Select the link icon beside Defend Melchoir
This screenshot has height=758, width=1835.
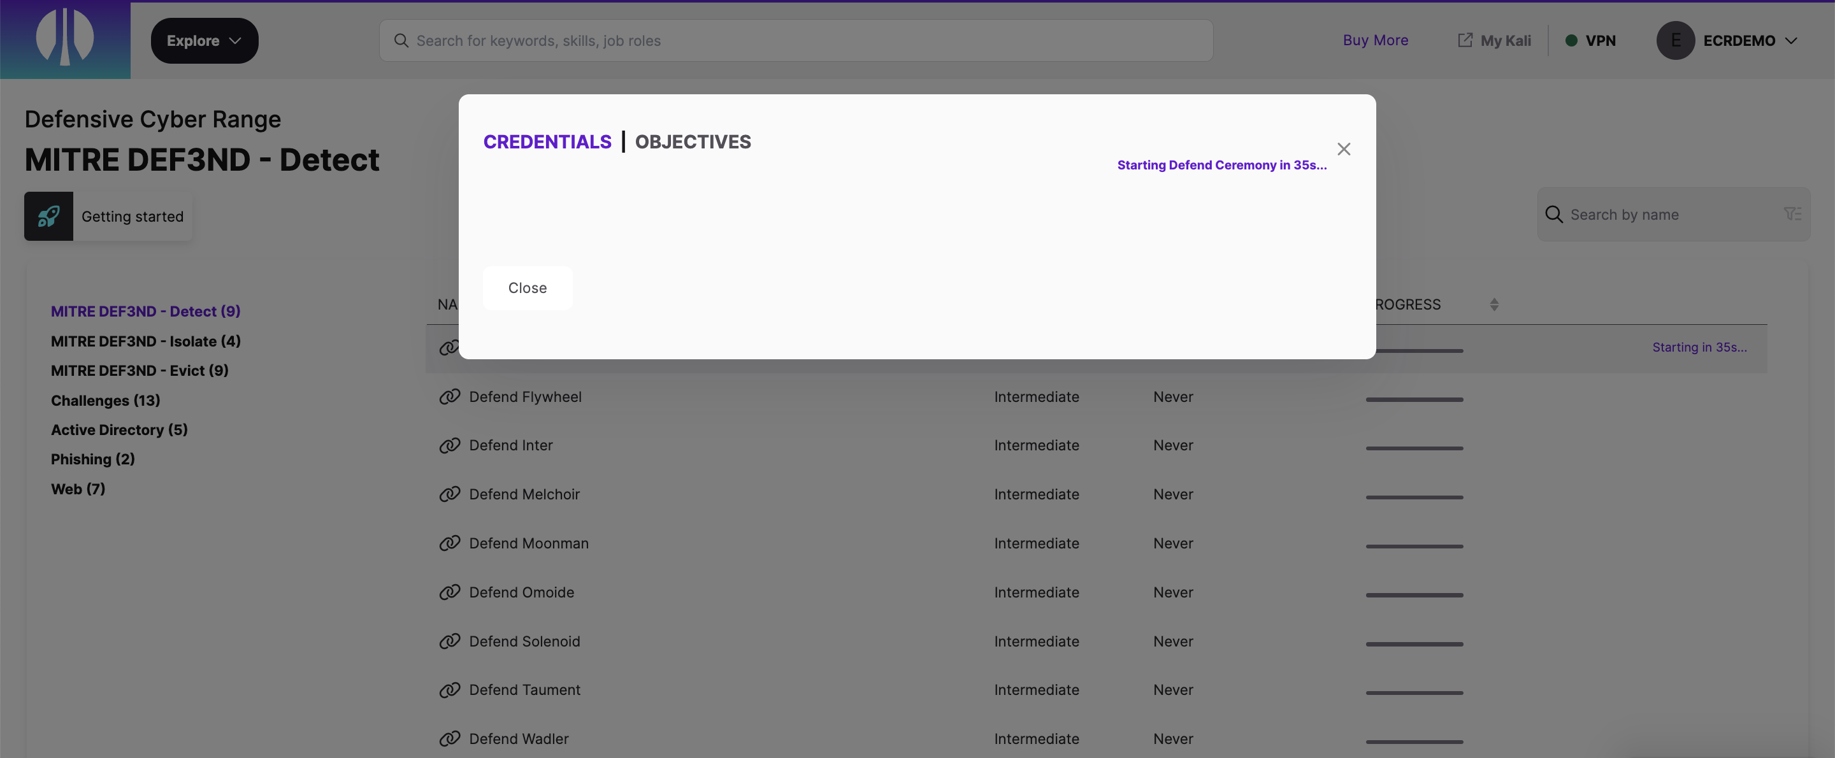(449, 494)
